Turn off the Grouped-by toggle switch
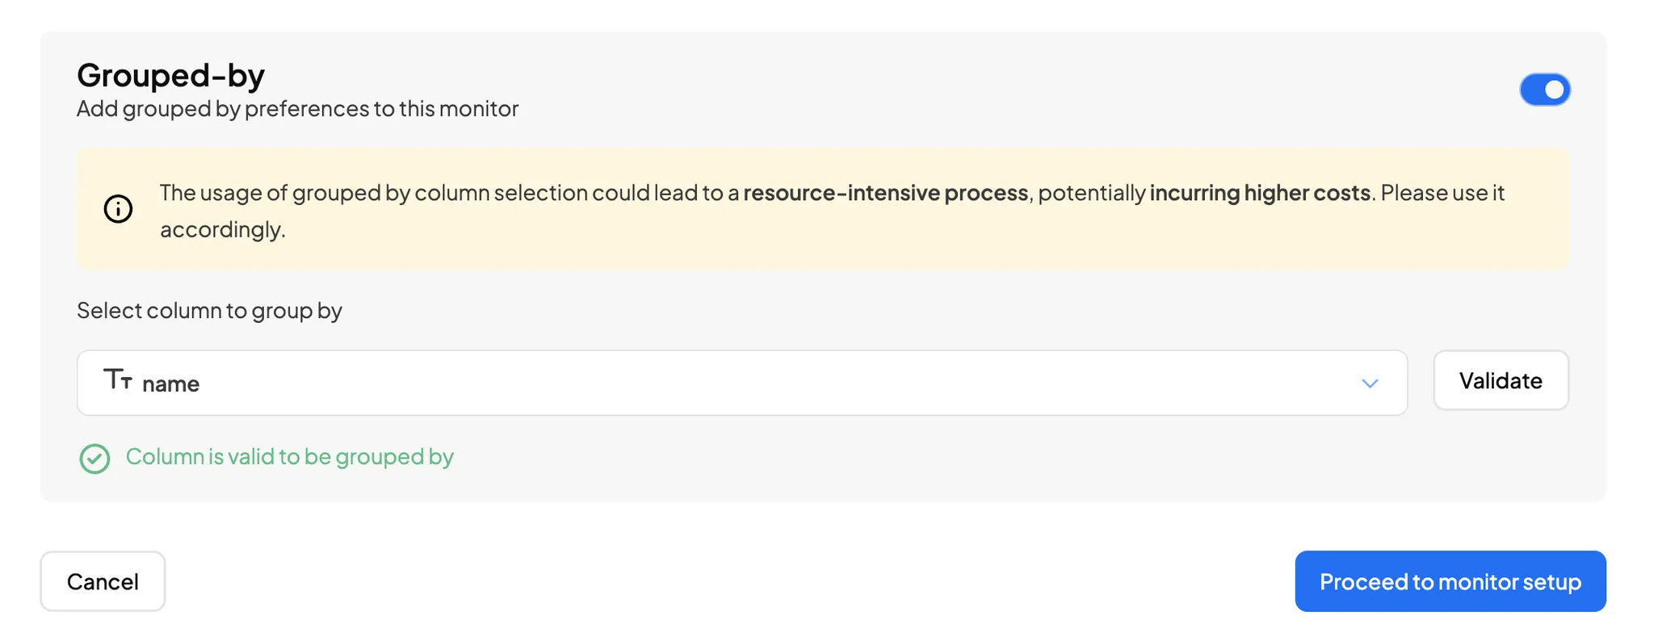The width and height of the screenshot is (1654, 641). [x=1544, y=90]
